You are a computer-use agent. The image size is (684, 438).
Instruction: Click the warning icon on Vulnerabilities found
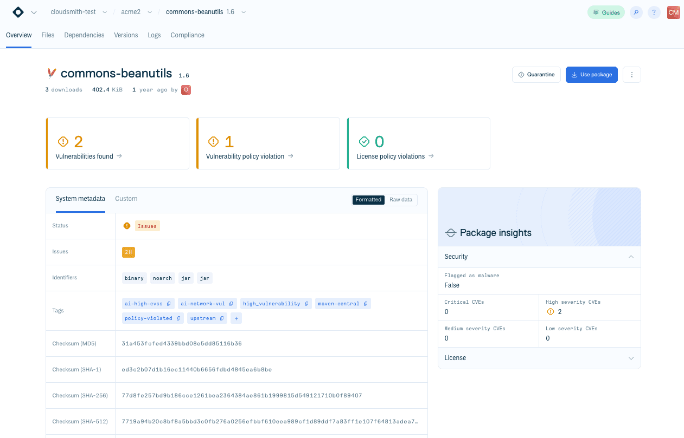tap(63, 142)
